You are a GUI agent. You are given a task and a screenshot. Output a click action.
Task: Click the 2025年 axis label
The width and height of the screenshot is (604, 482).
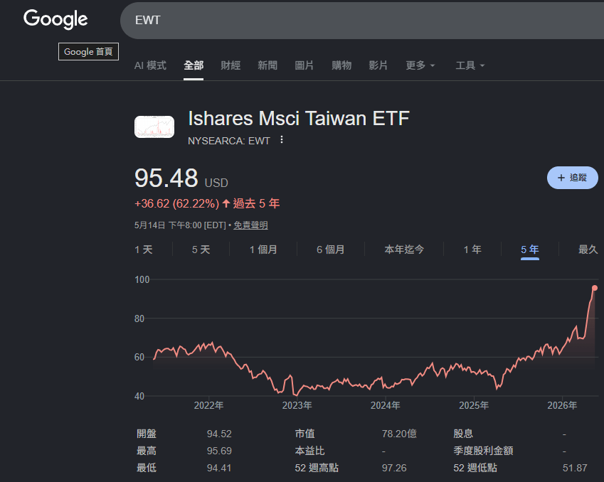click(x=474, y=405)
